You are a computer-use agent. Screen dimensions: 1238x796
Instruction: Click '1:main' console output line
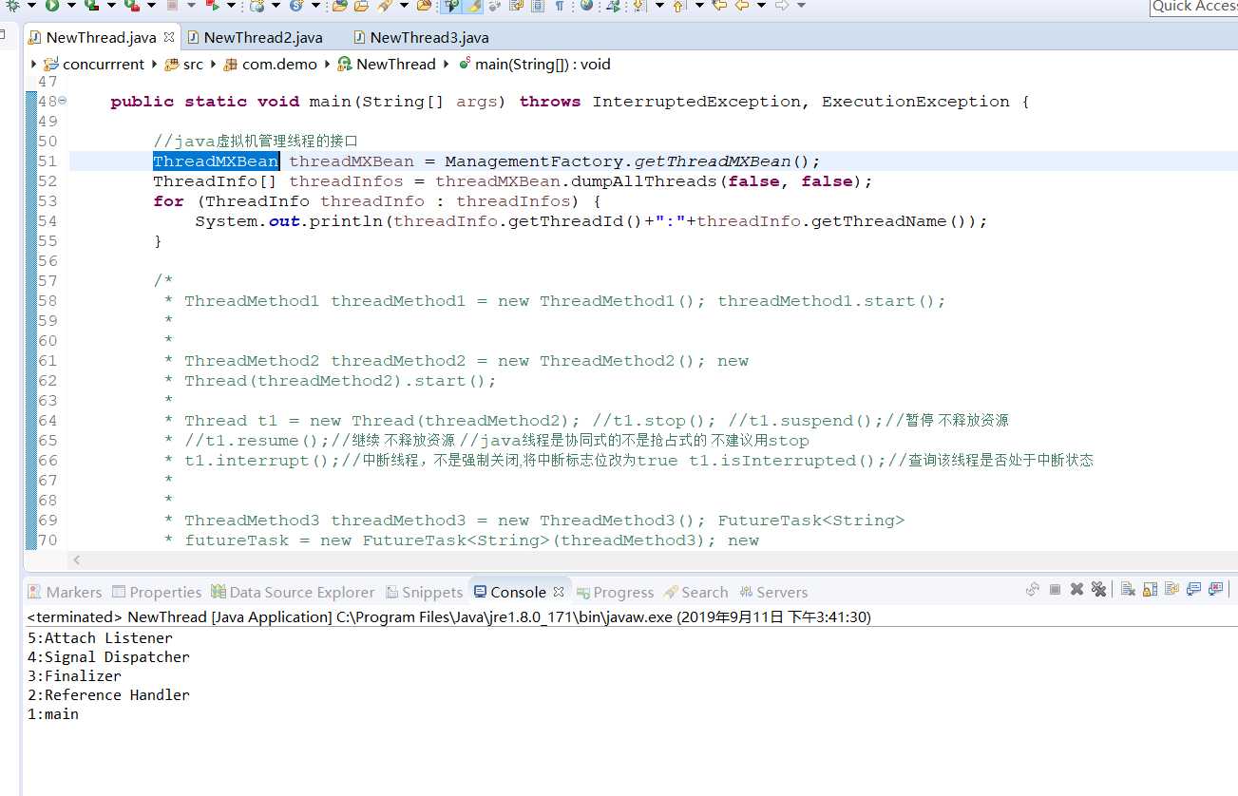pos(53,714)
